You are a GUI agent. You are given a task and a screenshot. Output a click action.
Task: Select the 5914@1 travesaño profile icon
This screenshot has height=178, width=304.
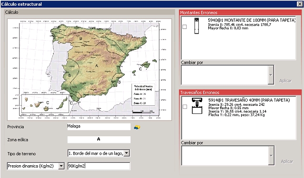tap(197, 106)
